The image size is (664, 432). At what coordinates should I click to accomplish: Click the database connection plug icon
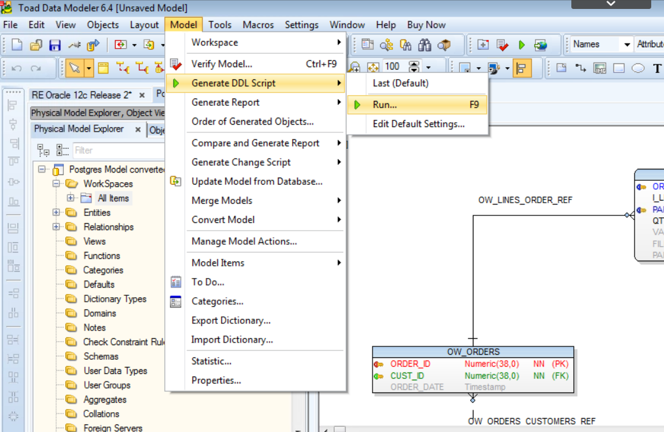[74, 45]
